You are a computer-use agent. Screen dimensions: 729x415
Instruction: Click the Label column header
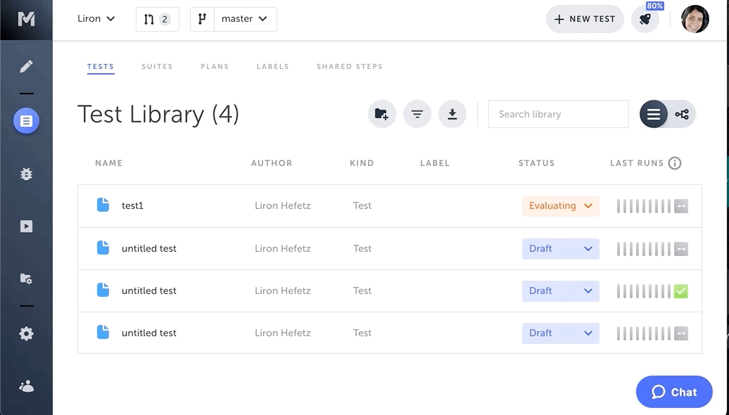[x=435, y=163]
